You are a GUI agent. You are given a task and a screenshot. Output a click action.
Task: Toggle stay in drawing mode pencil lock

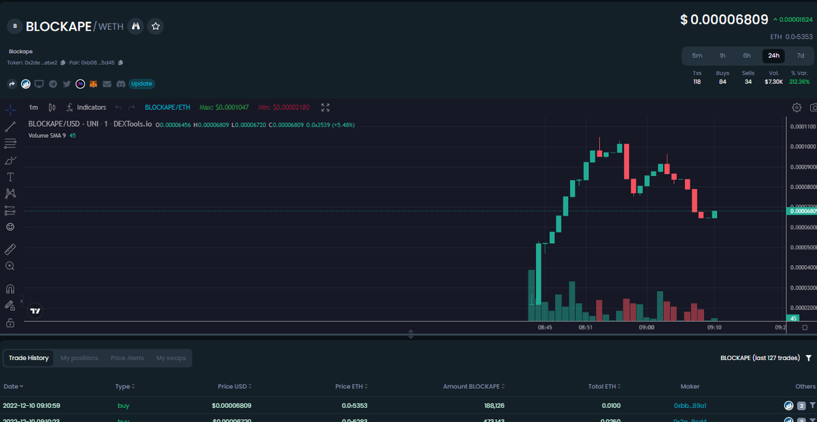coord(10,306)
